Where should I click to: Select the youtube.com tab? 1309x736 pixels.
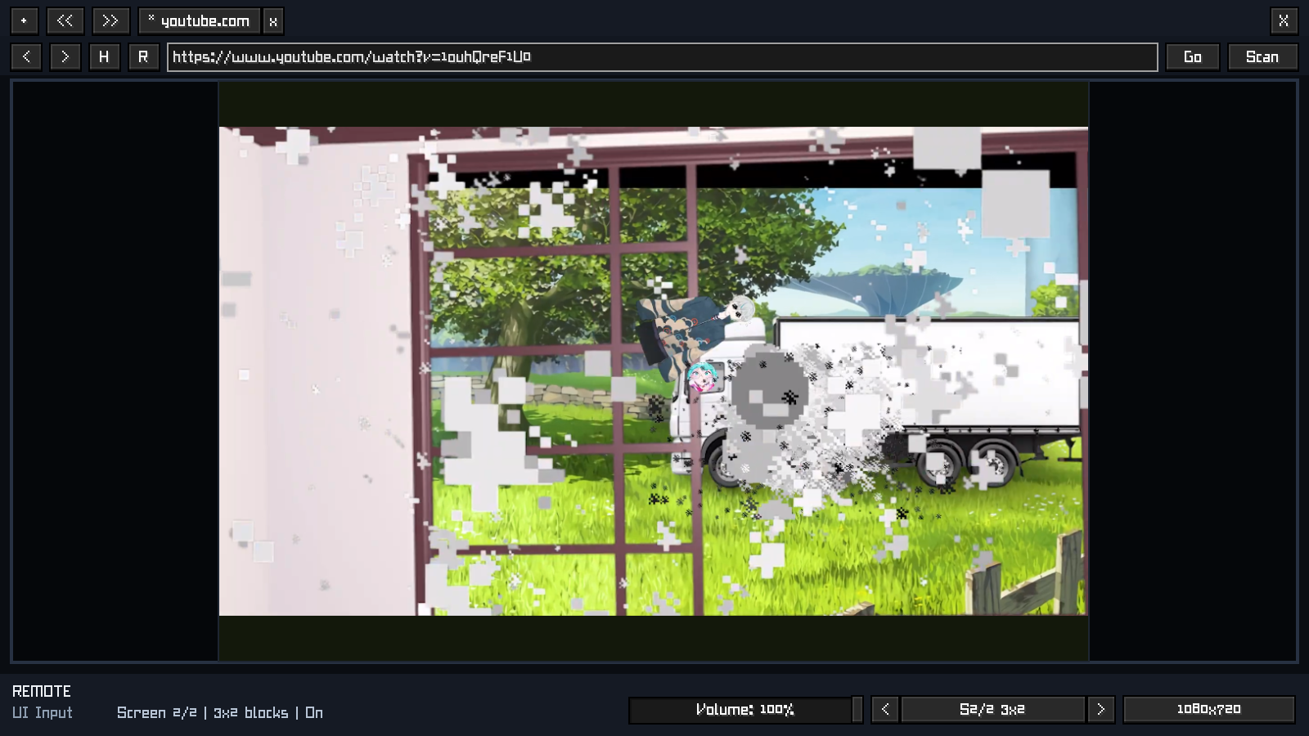click(200, 21)
